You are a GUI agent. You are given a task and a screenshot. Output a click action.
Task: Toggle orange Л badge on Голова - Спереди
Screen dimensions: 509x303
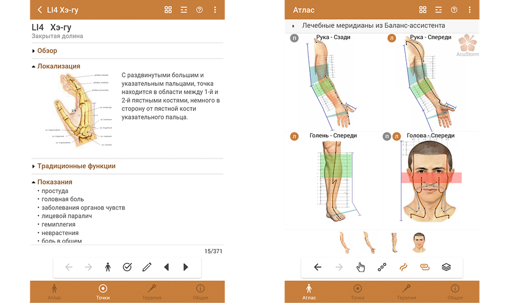[397, 136]
